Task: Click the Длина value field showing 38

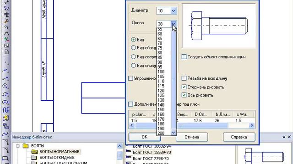Action: [164, 24]
